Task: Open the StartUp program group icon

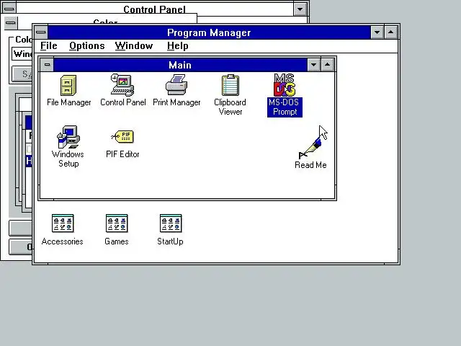Action: click(171, 223)
